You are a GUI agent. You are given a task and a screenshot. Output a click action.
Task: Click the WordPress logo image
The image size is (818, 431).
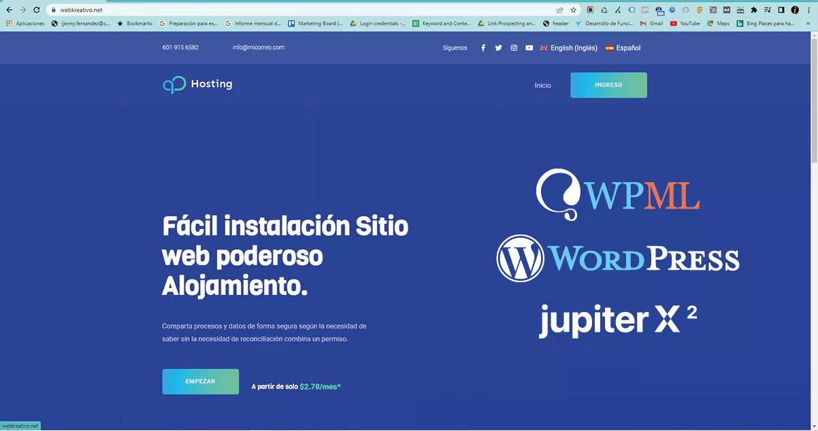(x=618, y=258)
